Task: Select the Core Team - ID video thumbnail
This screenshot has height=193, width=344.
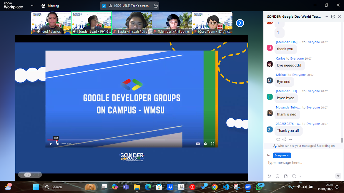Action: point(212,23)
